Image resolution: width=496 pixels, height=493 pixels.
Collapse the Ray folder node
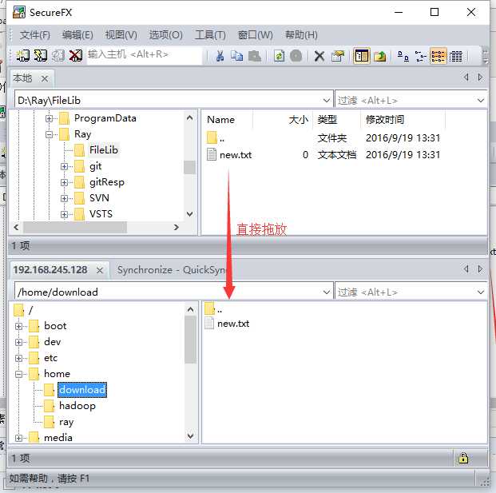49,134
